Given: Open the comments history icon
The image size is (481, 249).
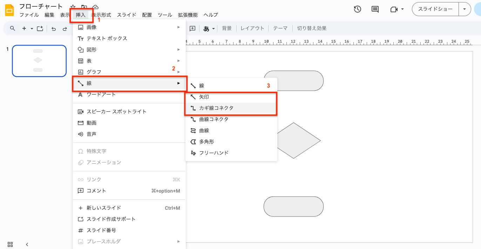Looking at the screenshot, I should [375, 9].
